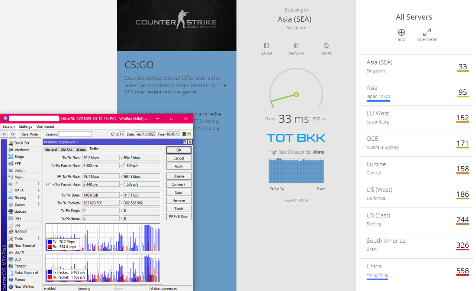Screen dimensions: 476x291
Task: Select the Europe Central server
Action: 416,169
